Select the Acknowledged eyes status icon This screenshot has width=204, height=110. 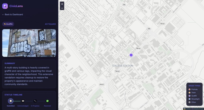click(x=23, y=101)
